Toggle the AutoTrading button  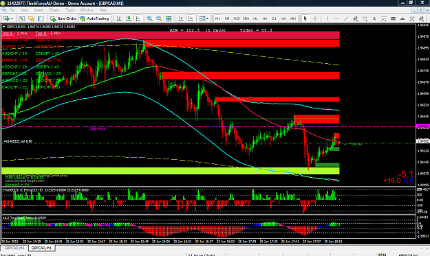click(x=94, y=19)
